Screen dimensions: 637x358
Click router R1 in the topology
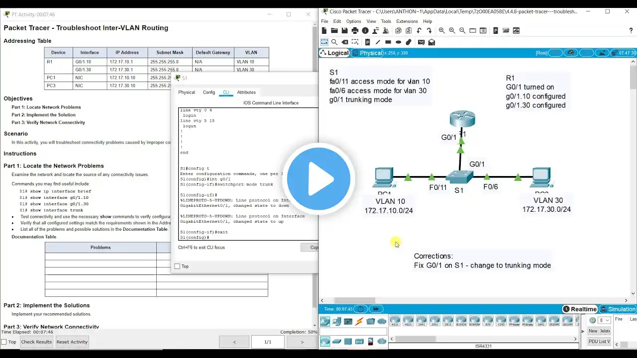coord(462,119)
